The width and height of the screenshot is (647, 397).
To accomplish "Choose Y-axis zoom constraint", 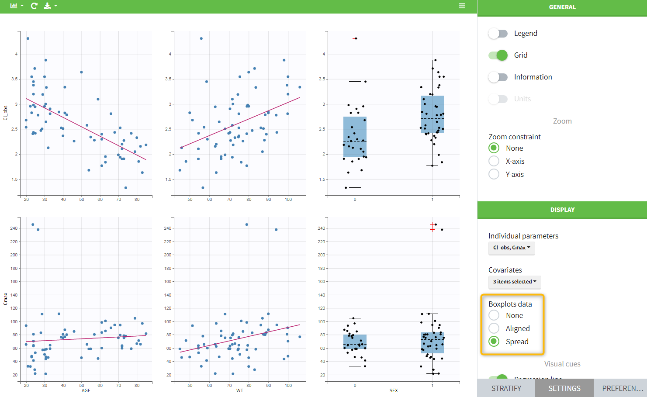I will [494, 175].
